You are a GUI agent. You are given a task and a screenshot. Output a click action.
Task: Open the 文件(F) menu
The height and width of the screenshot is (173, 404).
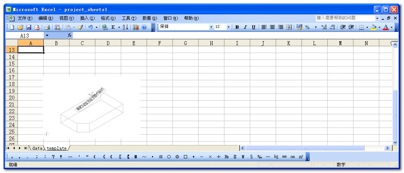[25, 18]
